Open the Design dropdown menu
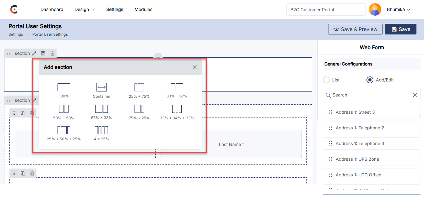 [85, 9]
